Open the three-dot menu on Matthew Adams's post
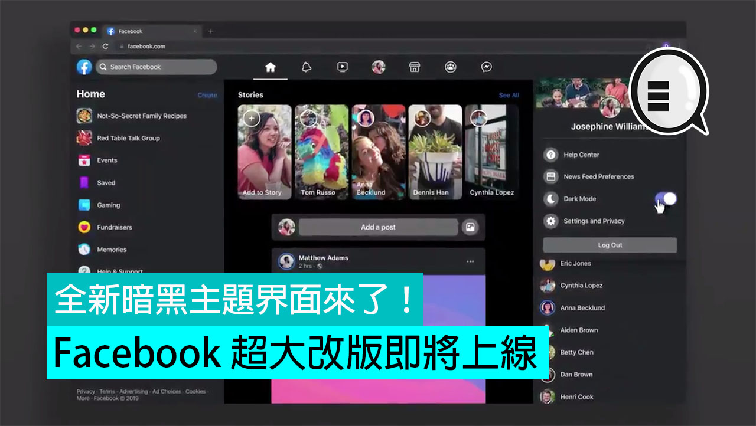This screenshot has width=756, height=426. (x=470, y=261)
